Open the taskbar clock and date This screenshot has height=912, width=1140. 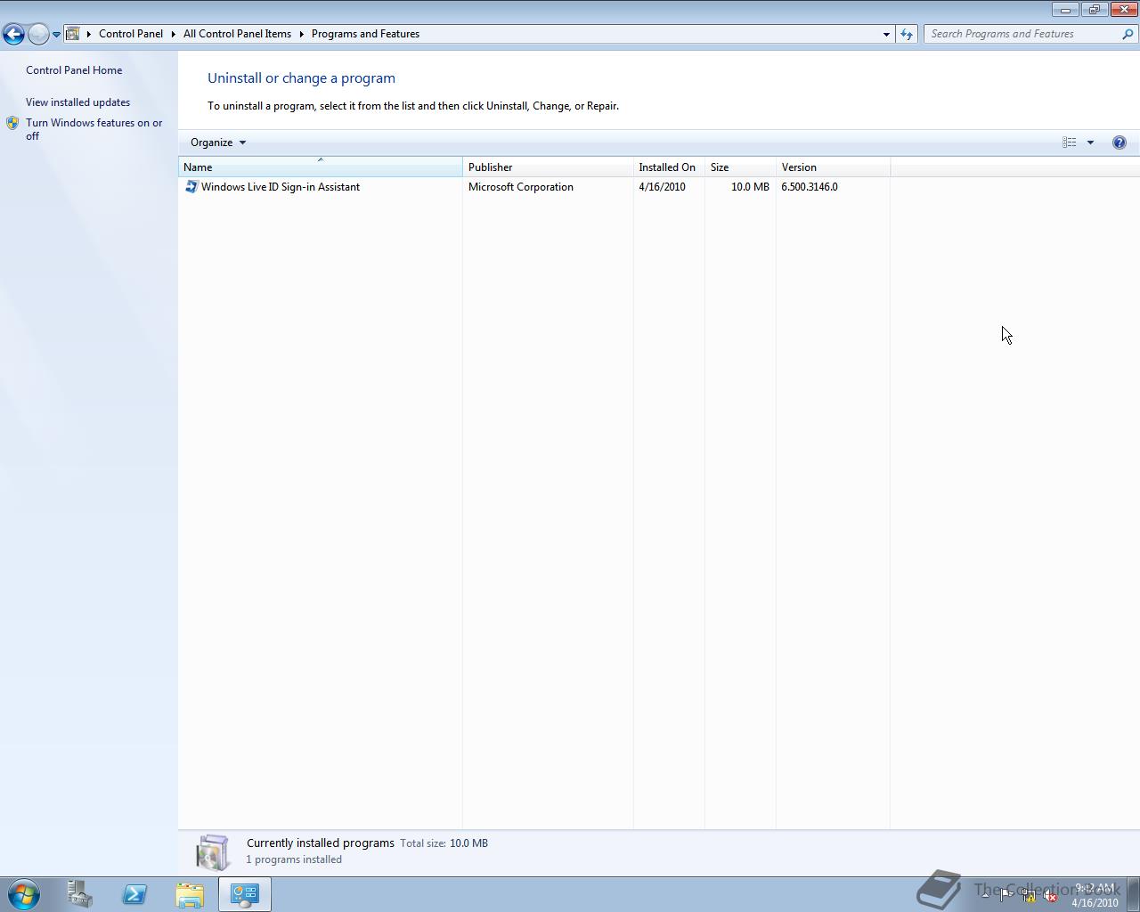pos(1095,895)
